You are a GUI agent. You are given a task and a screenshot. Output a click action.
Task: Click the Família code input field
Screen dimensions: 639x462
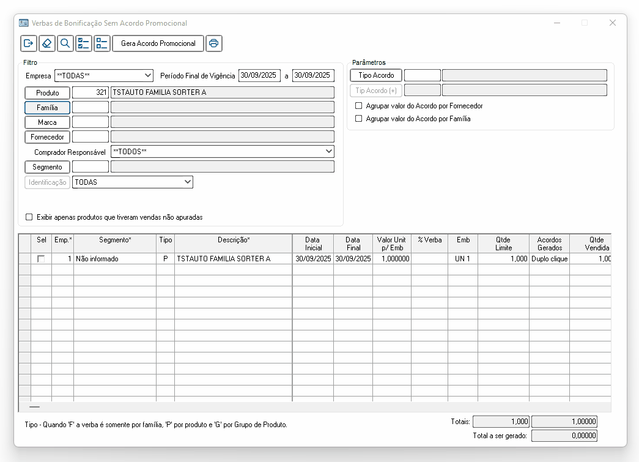(x=90, y=107)
